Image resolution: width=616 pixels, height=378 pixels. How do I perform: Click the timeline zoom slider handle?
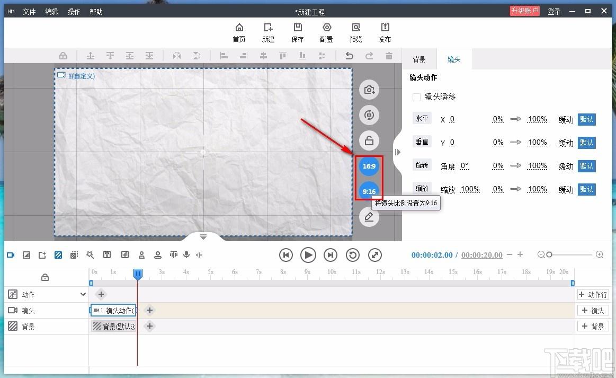[x=549, y=255]
